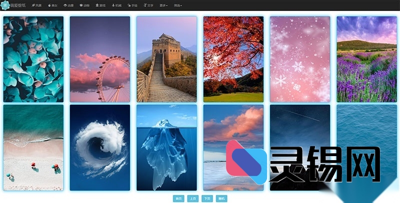Screen dimensions: 400x203
Task: Select the lavender field wallpaper
Action: pos(366,59)
